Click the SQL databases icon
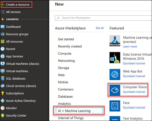 tap(3, 79)
